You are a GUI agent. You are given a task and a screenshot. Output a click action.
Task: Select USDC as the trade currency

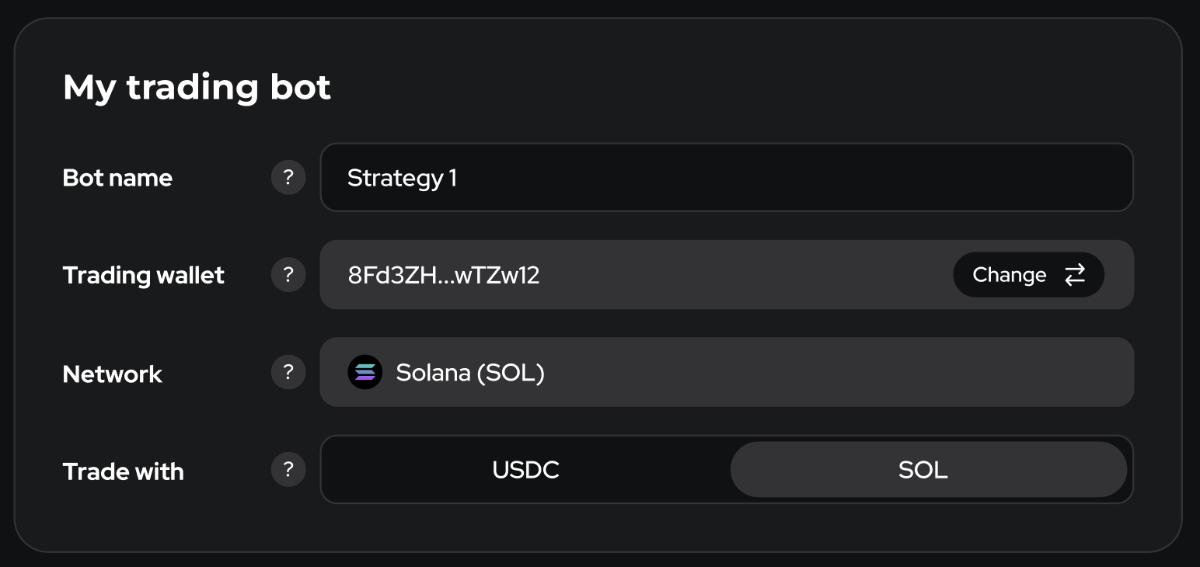tap(526, 470)
